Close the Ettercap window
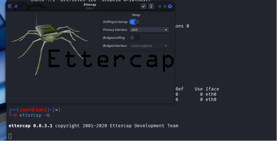The width and height of the screenshot is (277, 141). [x=170, y=6]
